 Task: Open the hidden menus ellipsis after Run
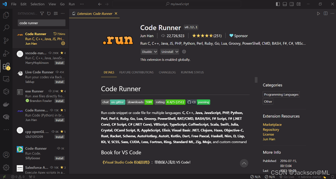point(82,4)
